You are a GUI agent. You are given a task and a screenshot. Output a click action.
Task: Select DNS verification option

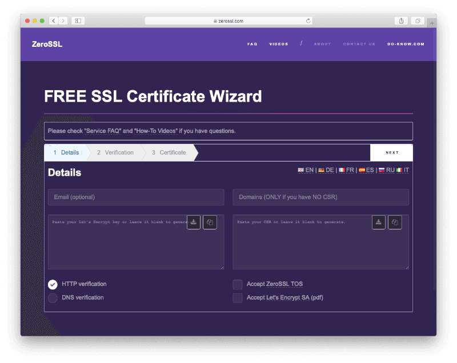(53, 298)
